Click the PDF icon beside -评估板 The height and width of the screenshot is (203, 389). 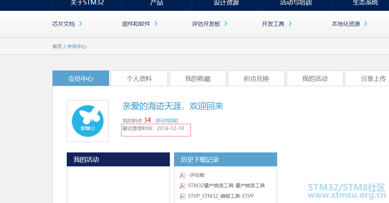click(x=182, y=175)
